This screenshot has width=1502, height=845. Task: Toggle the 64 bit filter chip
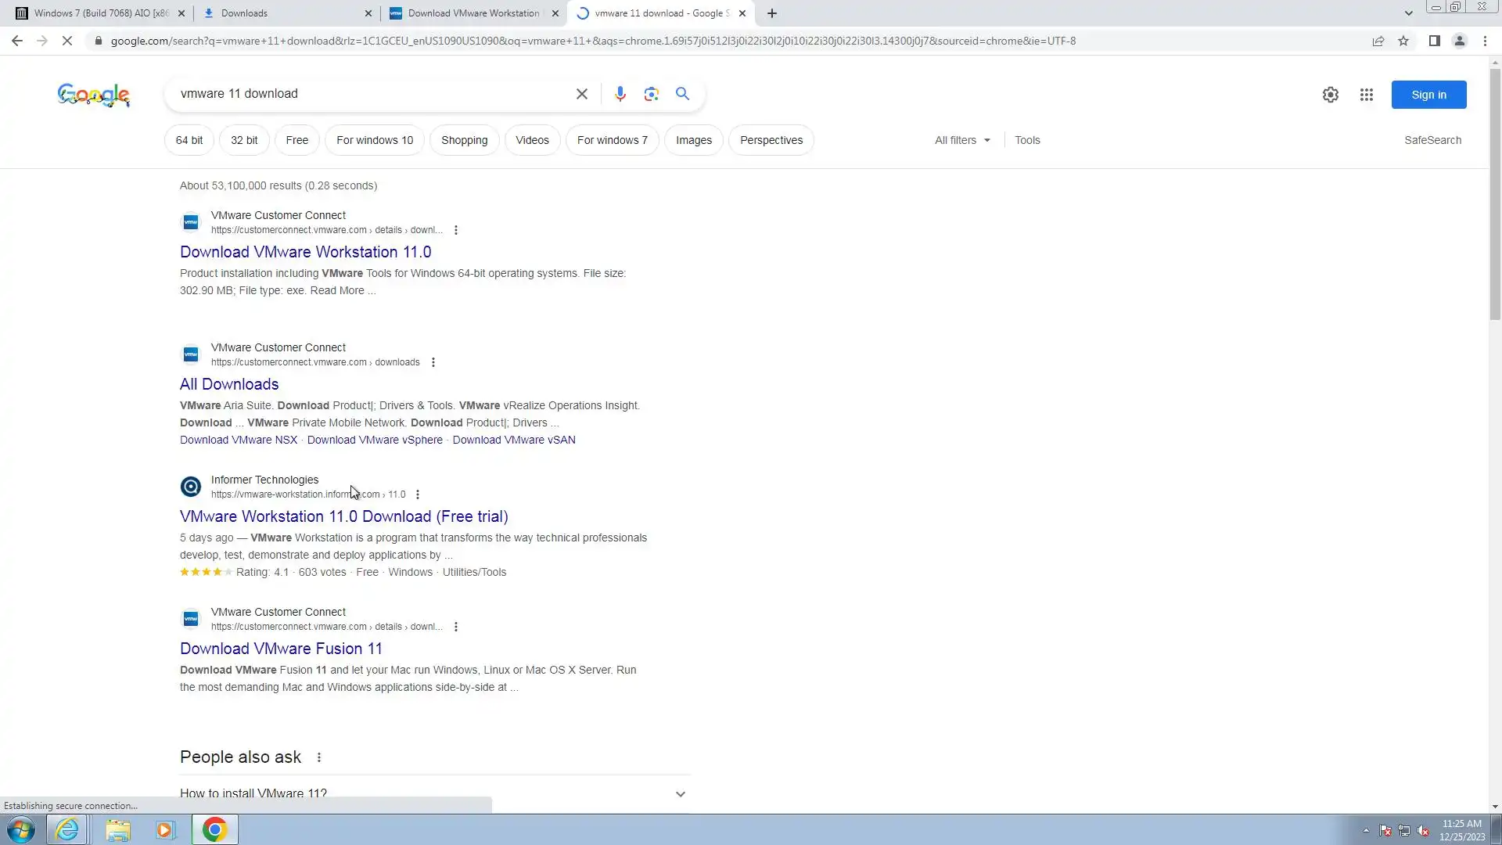click(x=189, y=140)
